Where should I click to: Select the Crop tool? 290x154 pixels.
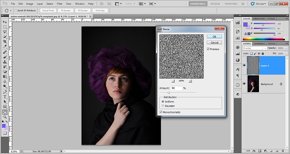click(x=5, y=41)
